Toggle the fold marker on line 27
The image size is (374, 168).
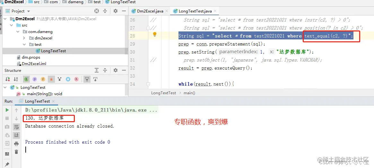148,28
